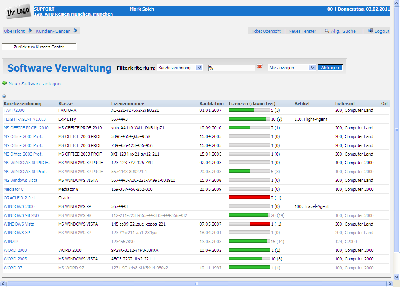
Task: Click the Kaufdatum column header
Action: [x=211, y=104]
